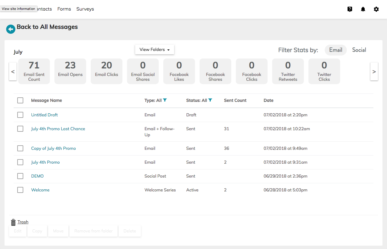387x249 pixels.
Task: Click the Draft status cell
Action: click(x=191, y=115)
